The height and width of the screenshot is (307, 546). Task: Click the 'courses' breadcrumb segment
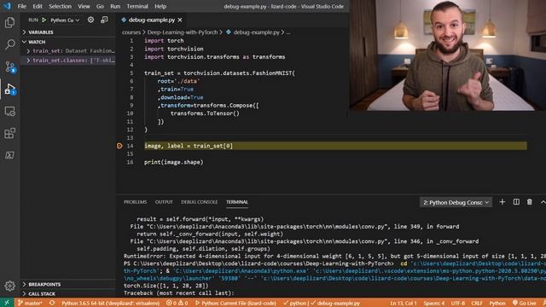click(x=131, y=32)
